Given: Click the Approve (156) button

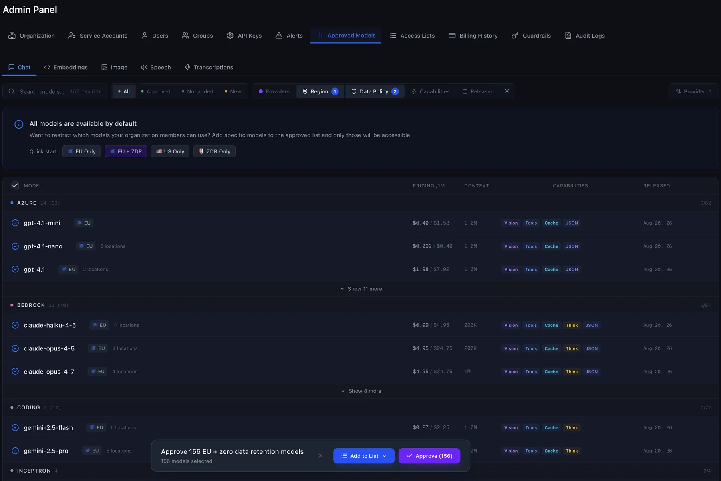Looking at the screenshot, I should point(429,456).
